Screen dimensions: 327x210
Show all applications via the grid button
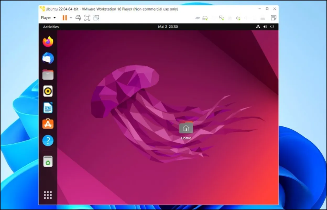click(x=48, y=195)
